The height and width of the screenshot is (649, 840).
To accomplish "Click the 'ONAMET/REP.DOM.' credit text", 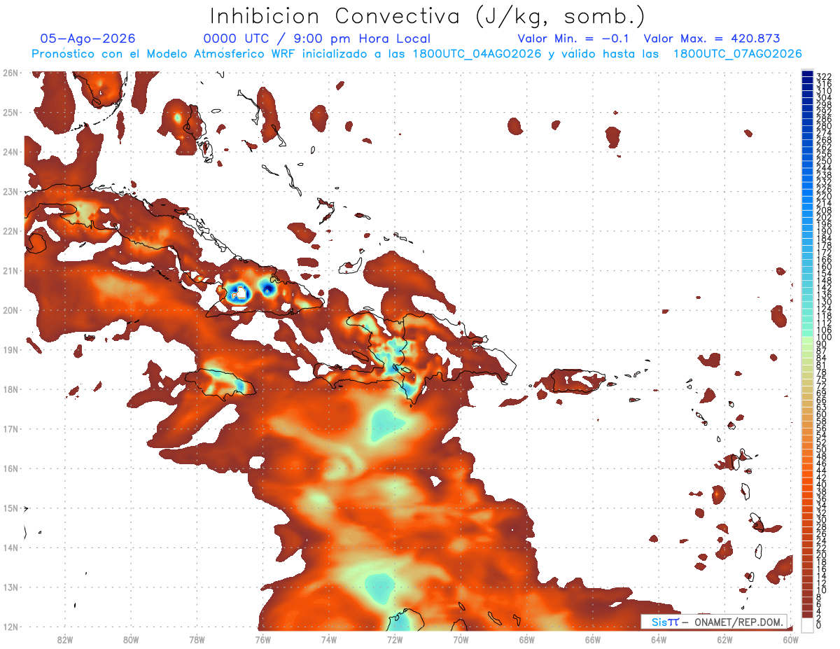I will [x=737, y=622].
